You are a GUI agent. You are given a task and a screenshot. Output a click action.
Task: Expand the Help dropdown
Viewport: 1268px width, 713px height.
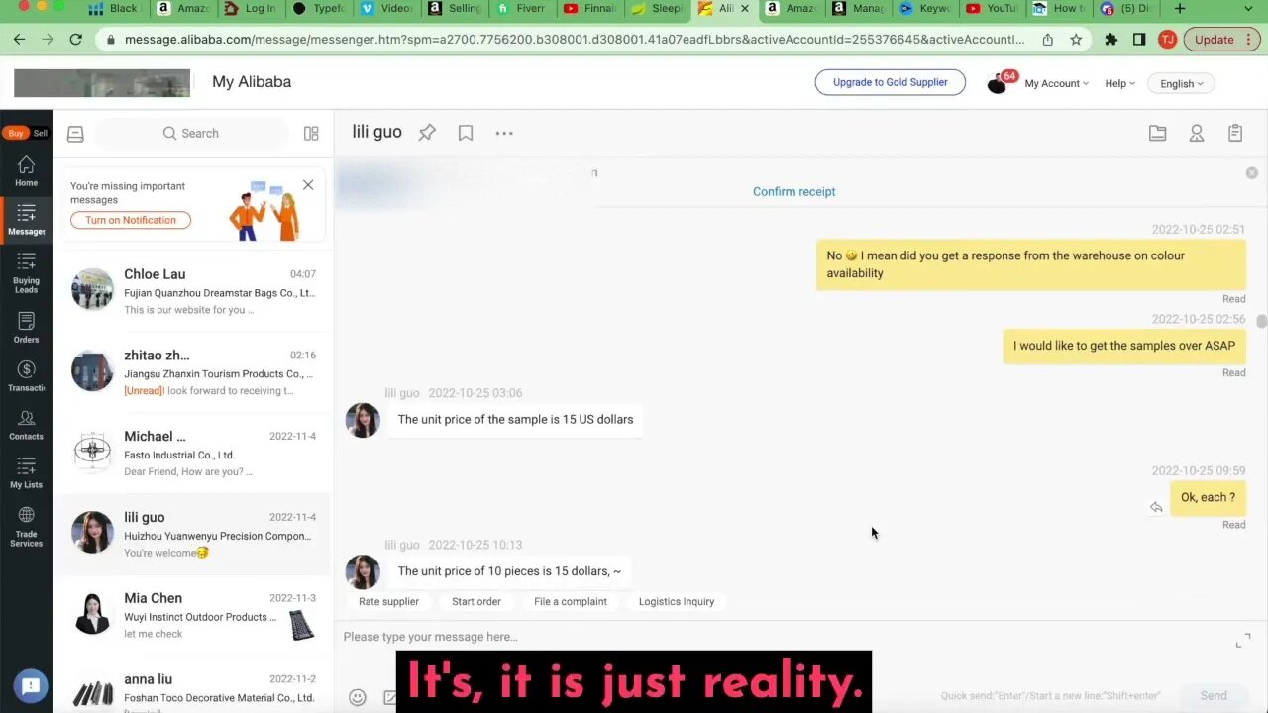1120,83
